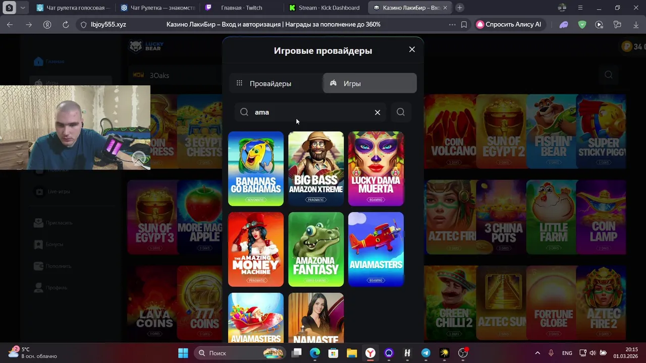
Task: Click Спросить Алису AI button
Action: [509, 24]
